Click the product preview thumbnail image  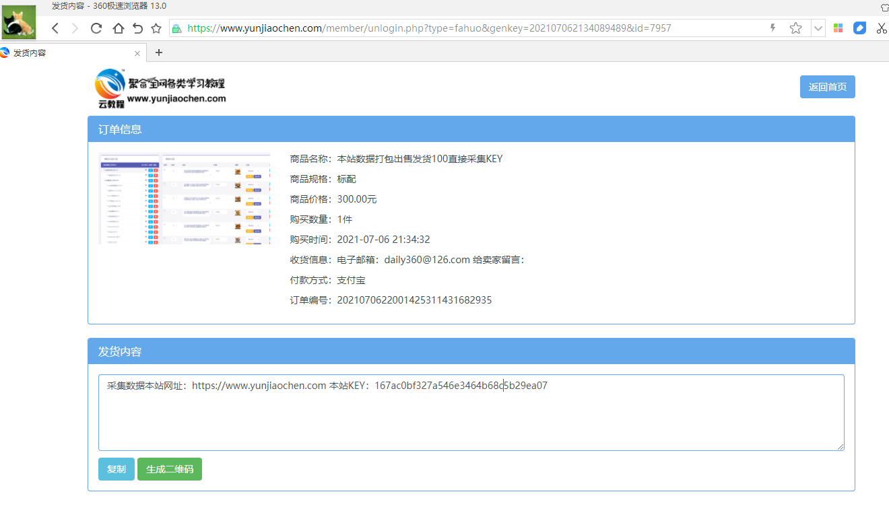click(185, 199)
